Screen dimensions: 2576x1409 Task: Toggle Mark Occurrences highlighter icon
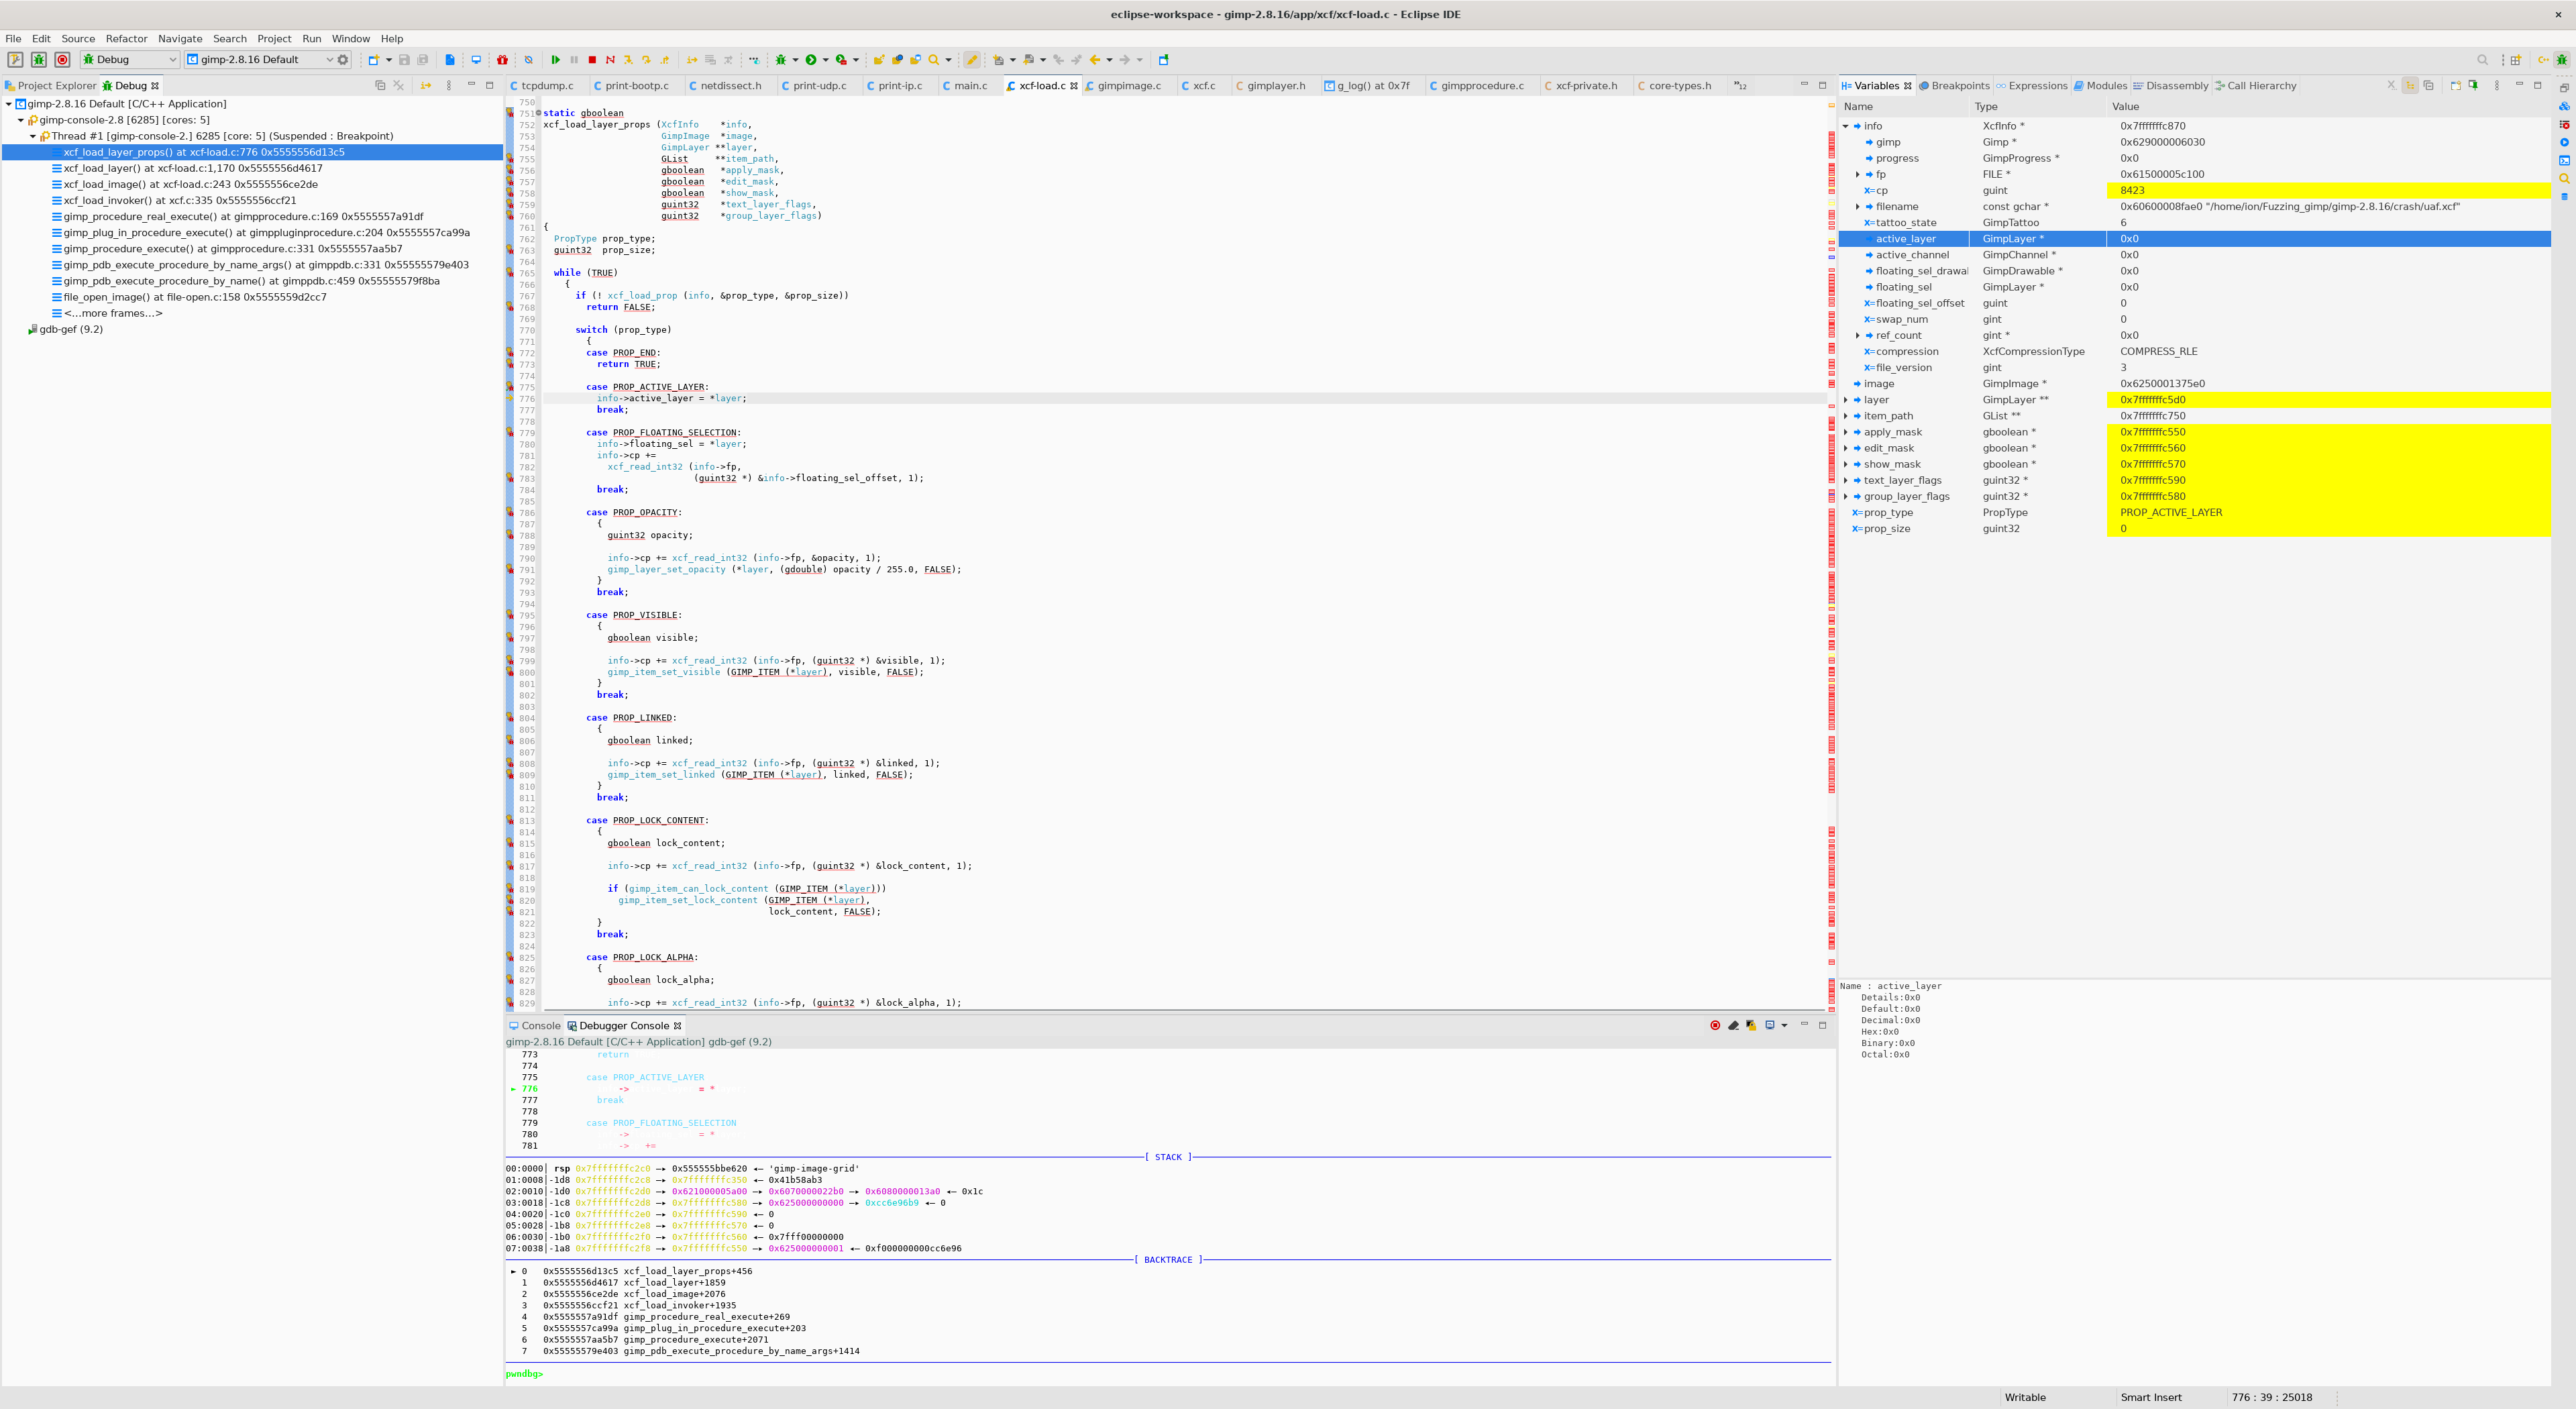pyautogui.click(x=972, y=60)
